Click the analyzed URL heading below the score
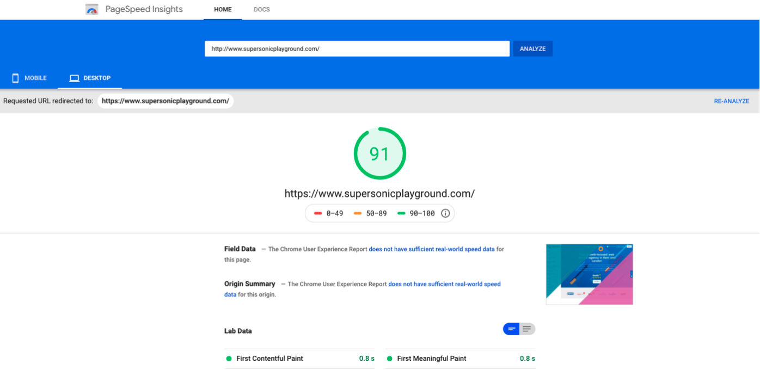The height and width of the screenshot is (377, 760). pyautogui.click(x=380, y=194)
